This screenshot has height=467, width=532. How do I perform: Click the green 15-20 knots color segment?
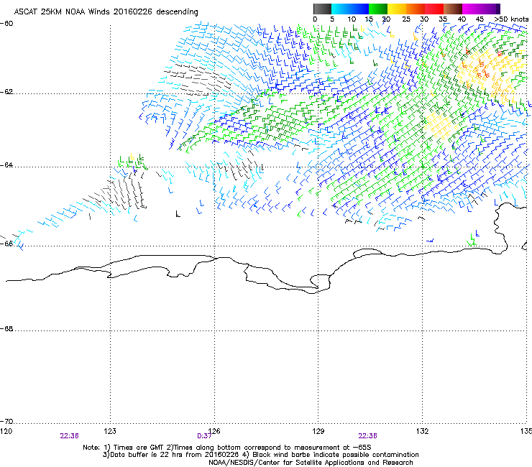[378, 9]
